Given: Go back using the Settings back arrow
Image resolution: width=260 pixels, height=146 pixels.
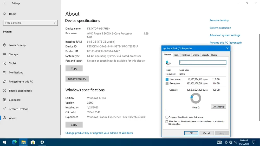Looking at the screenshot, I should [x=5, y=3].
